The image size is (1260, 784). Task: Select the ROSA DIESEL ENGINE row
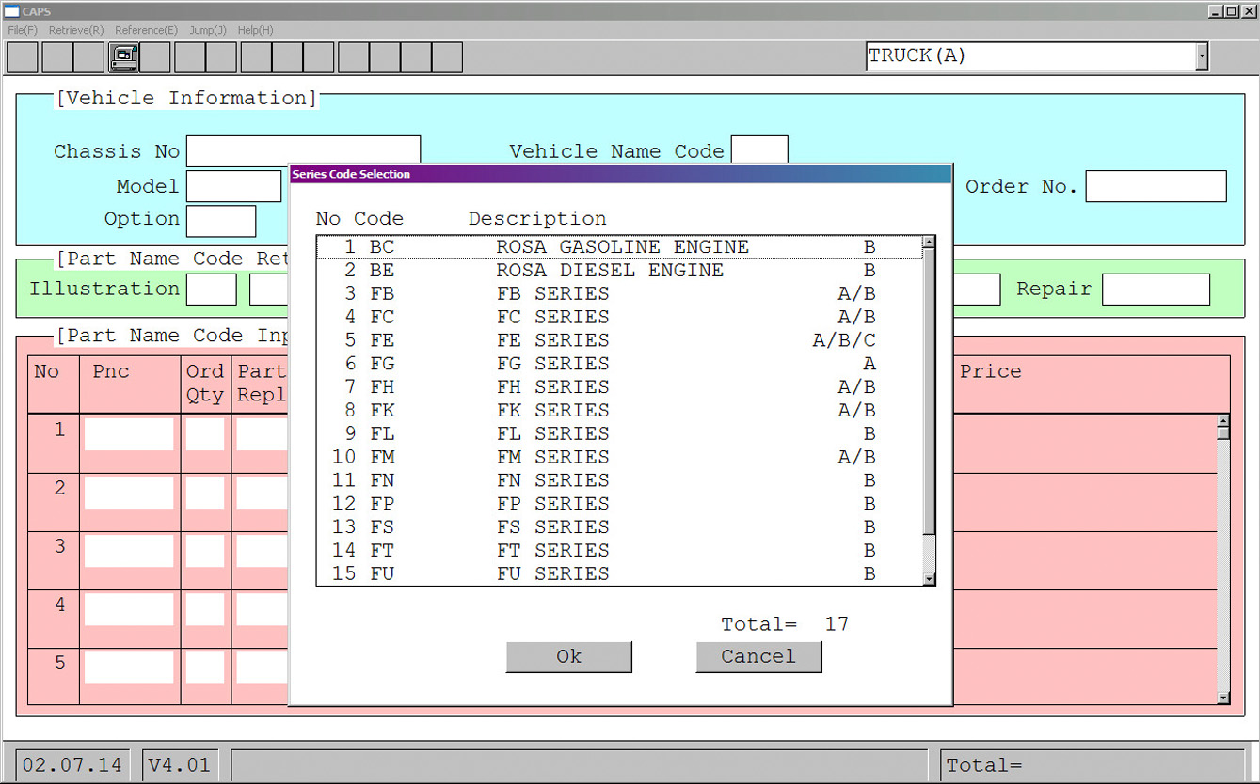[x=610, y=271]
